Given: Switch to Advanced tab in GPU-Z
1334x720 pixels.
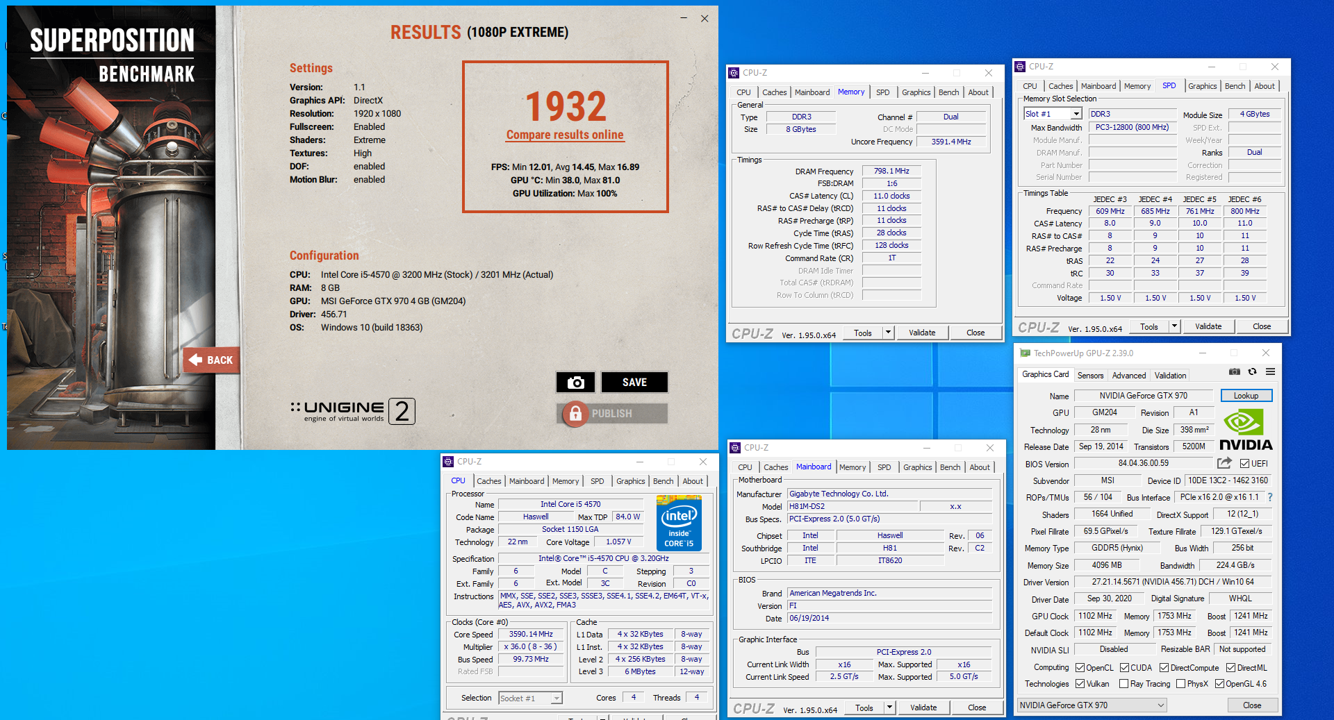Looking at the screenshot, I should (x=1129, y=376).
